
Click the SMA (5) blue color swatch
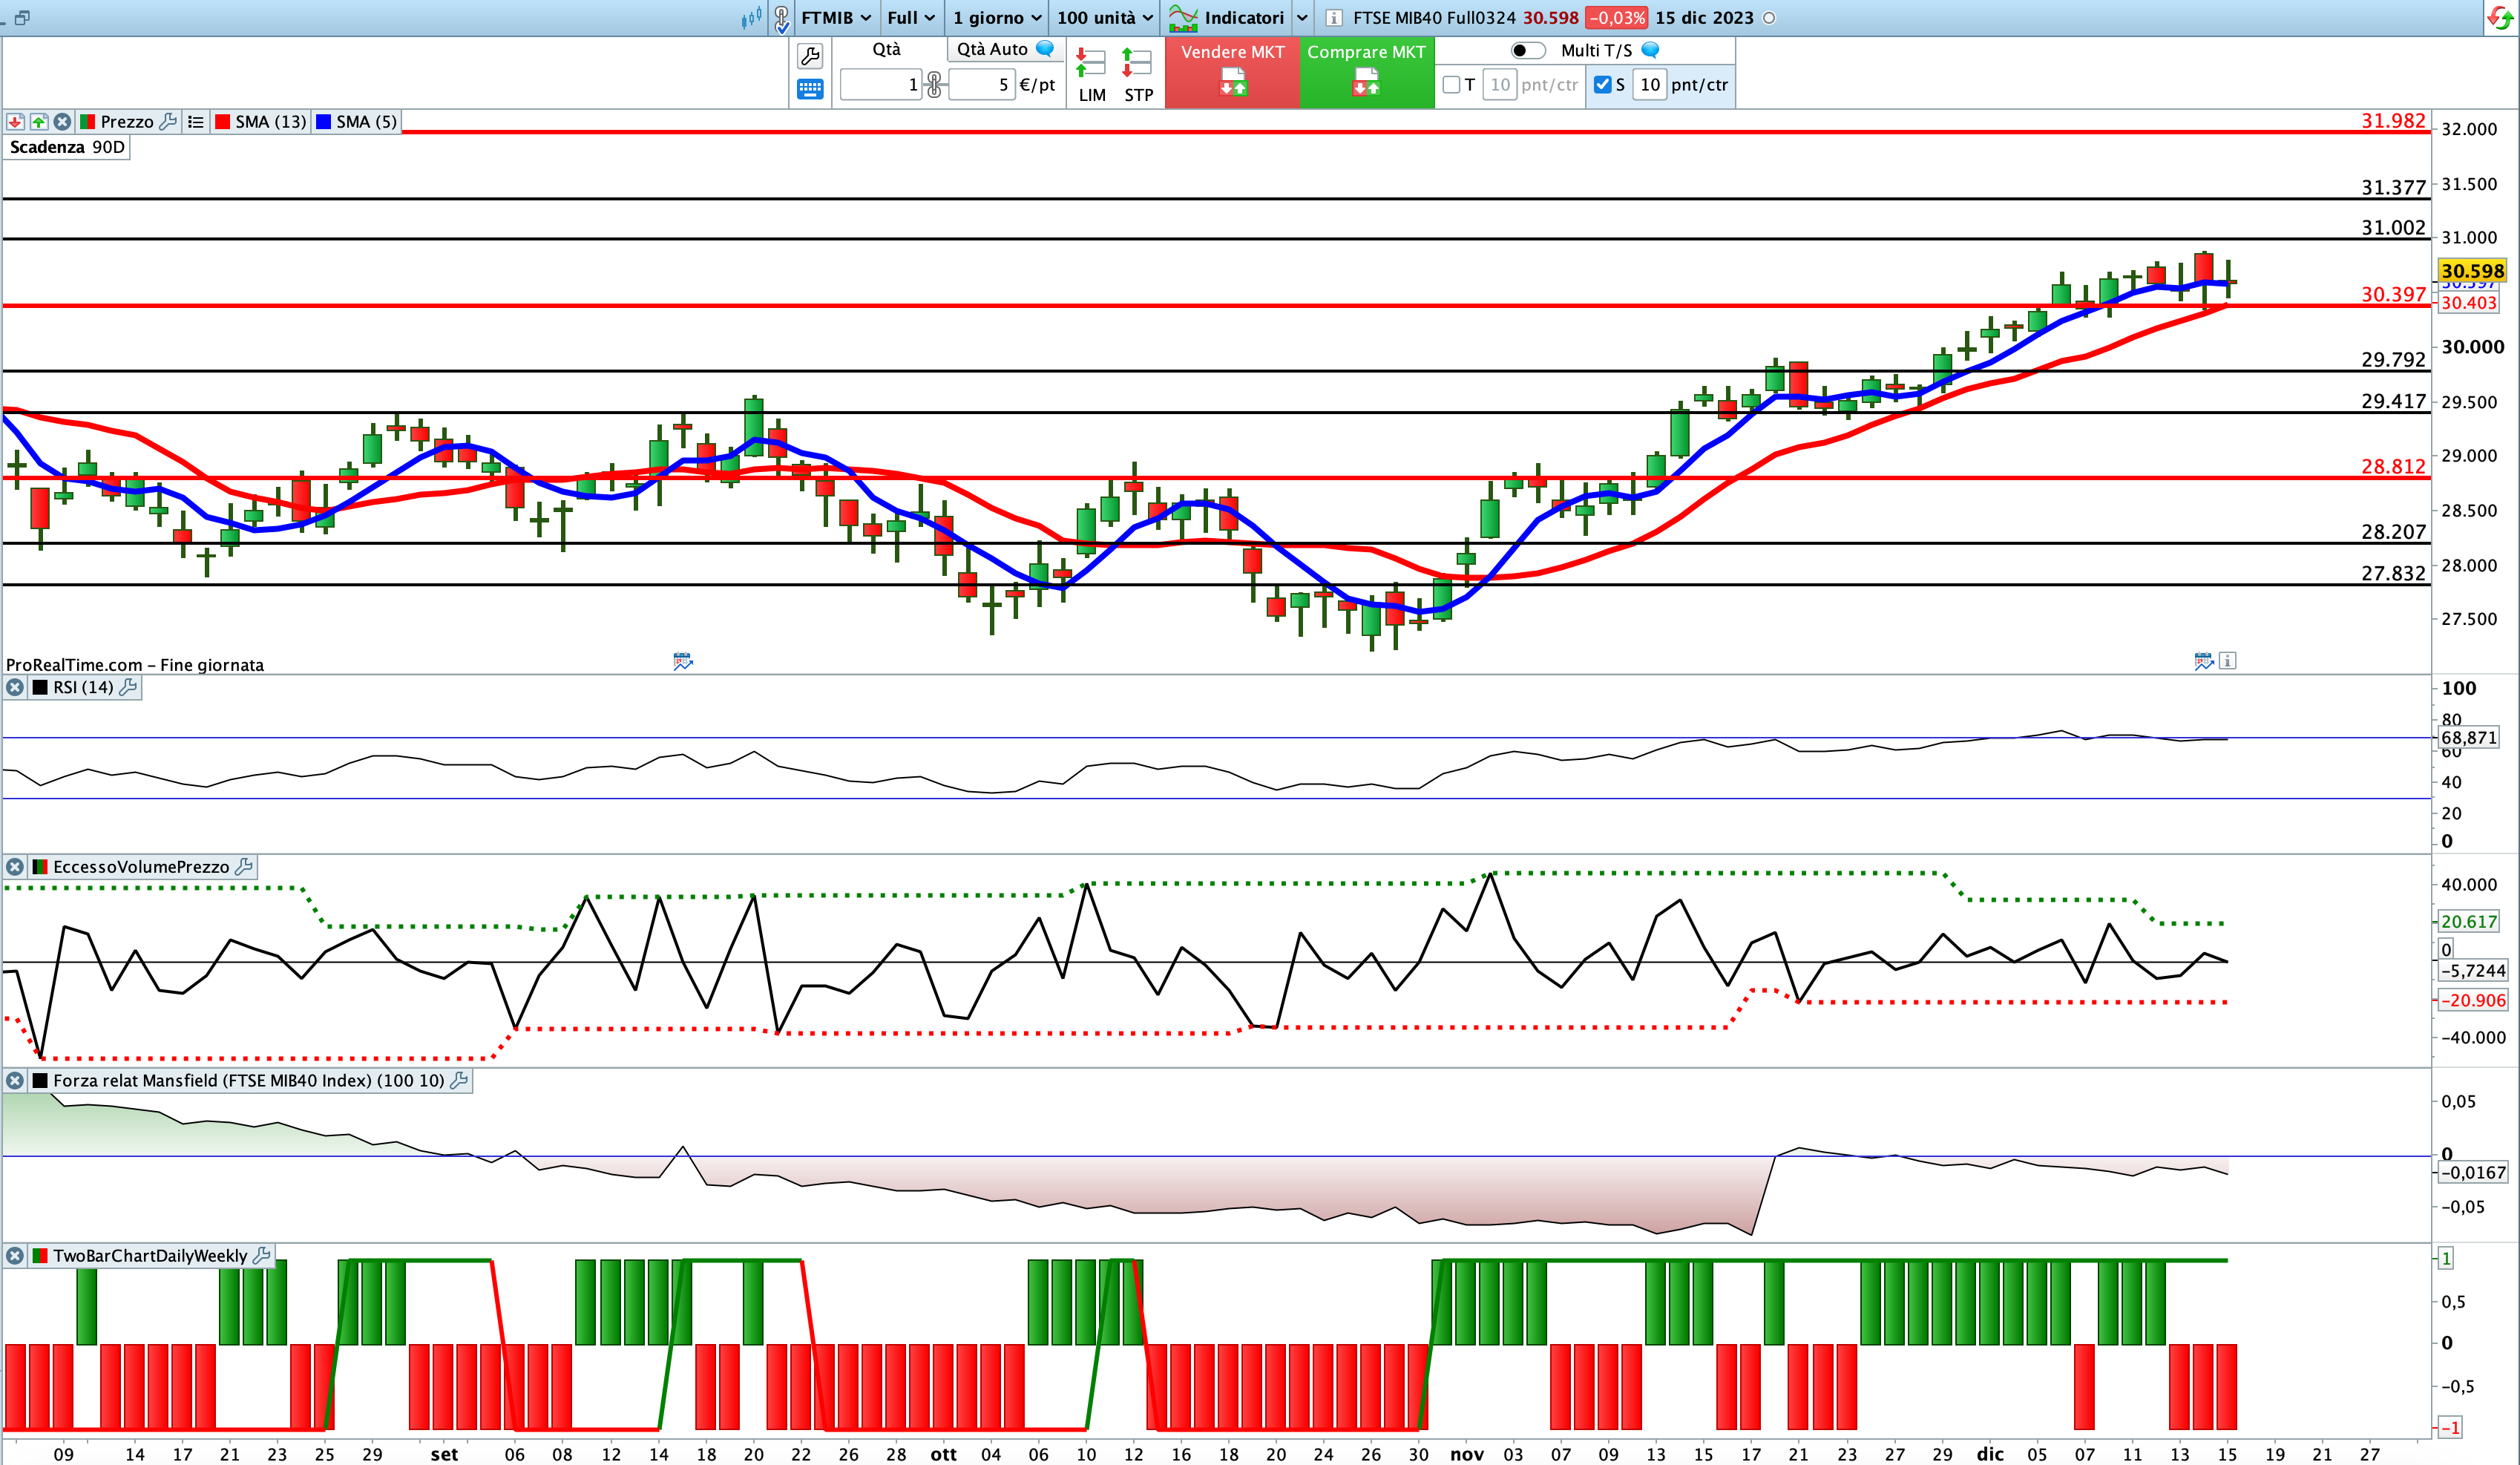click(x=324, y=122)
